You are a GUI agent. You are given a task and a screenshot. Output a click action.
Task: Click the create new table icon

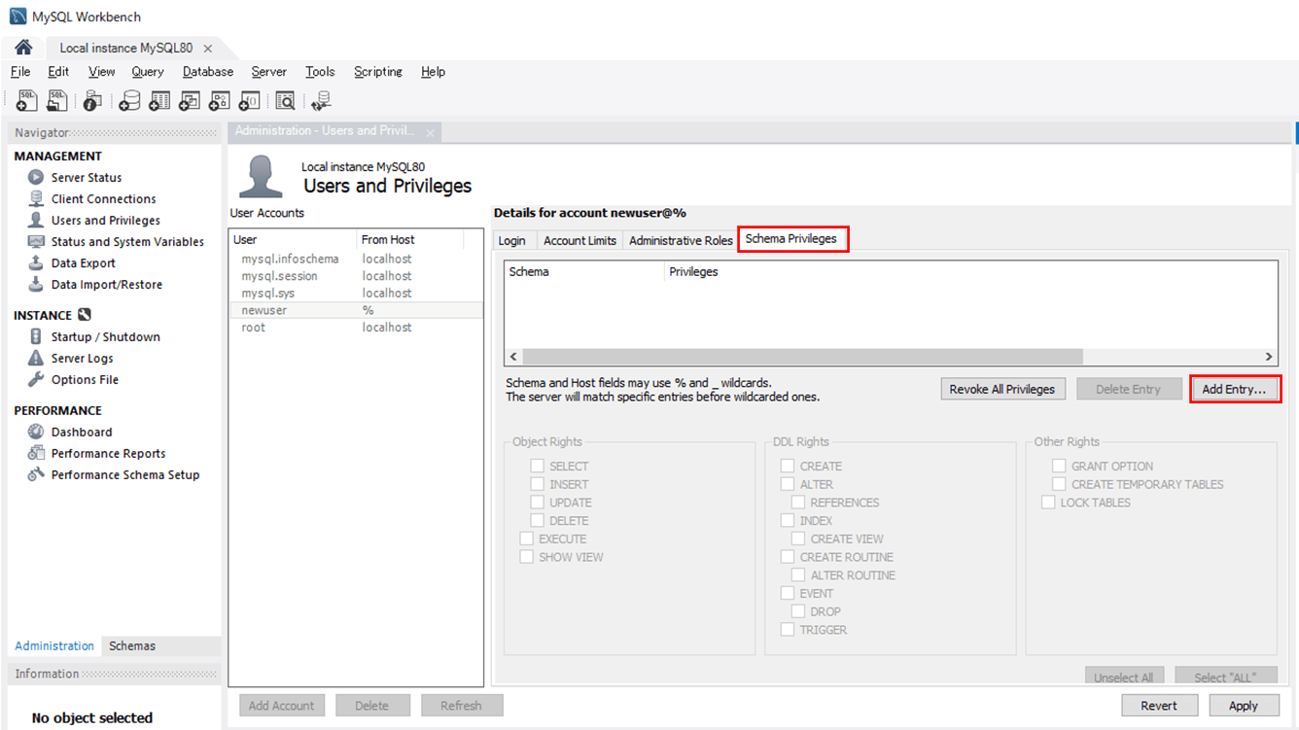[159, 100]
